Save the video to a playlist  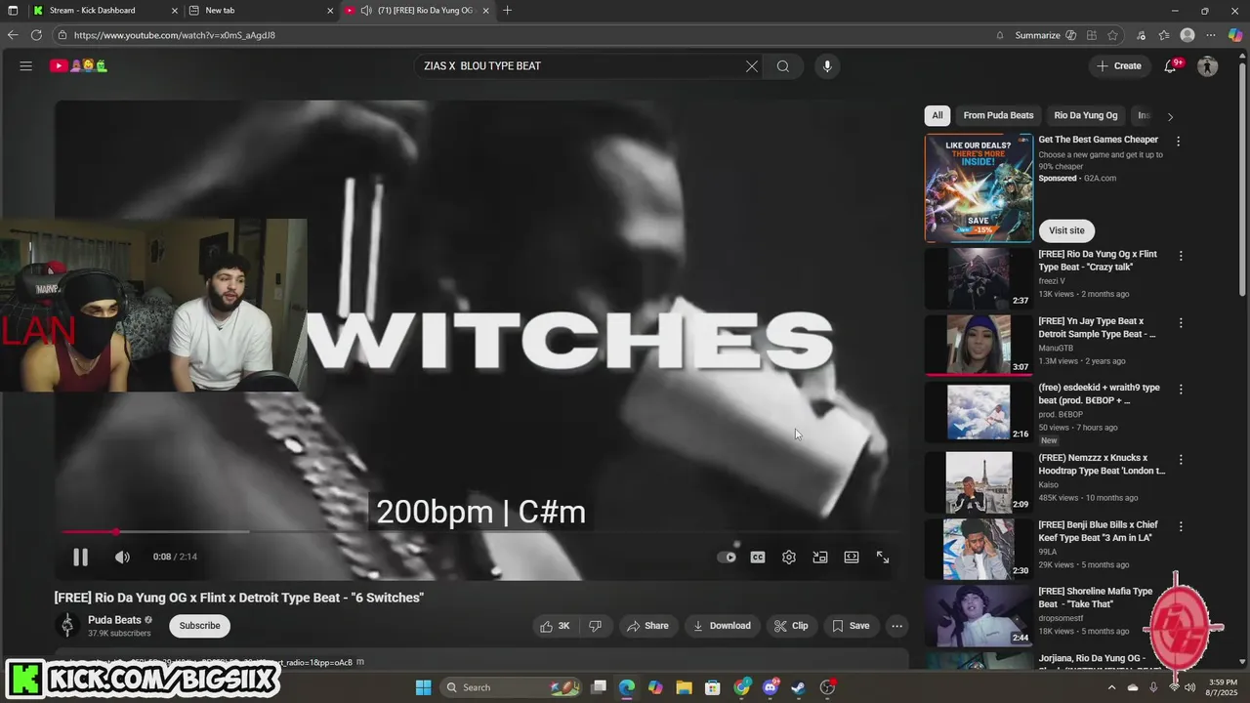click(851, 626)
